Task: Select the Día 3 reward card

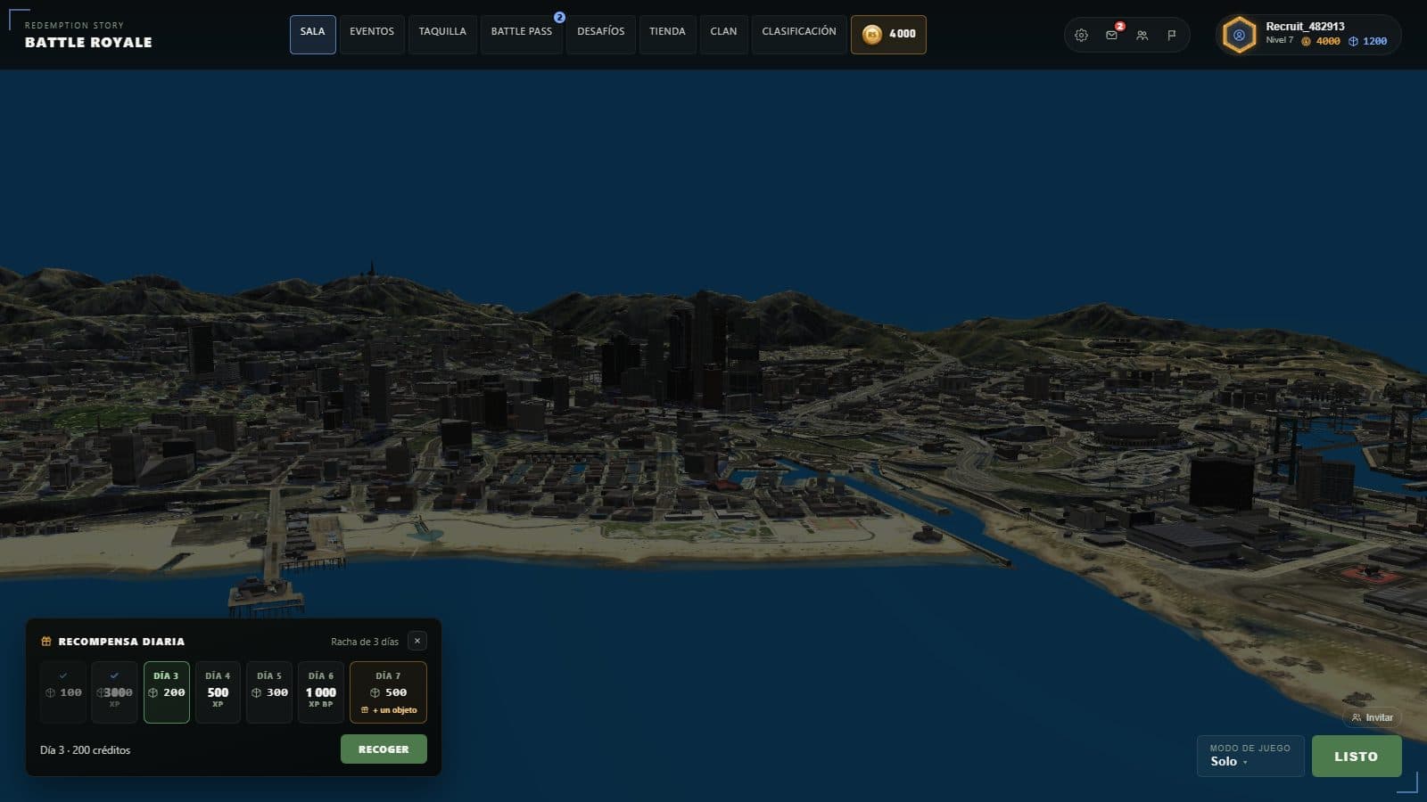Action: point(167,692)
